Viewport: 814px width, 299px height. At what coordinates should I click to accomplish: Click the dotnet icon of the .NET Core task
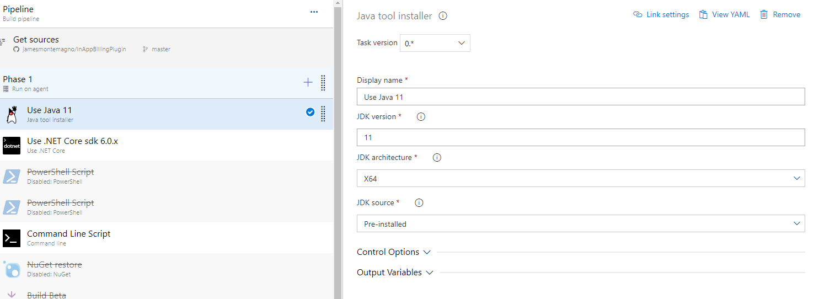[12, 146]
